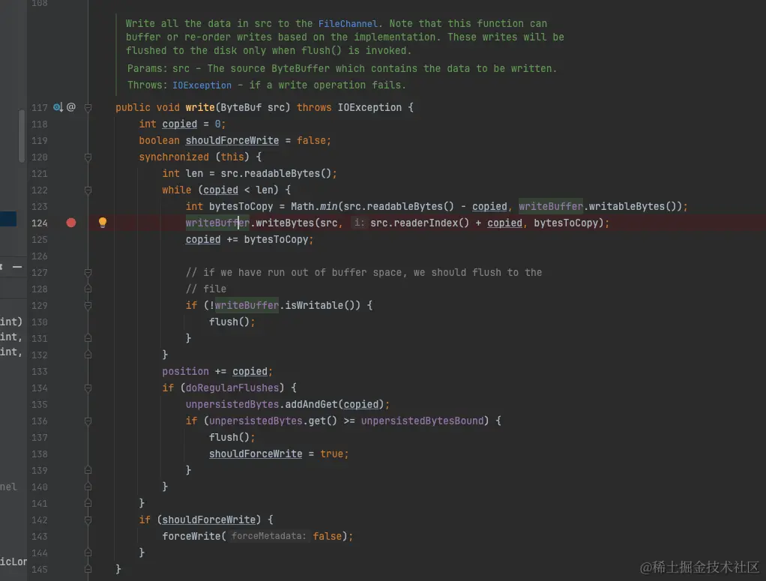Collapse the while loop at line 122
766x581 pixels.
click(88, 190)
